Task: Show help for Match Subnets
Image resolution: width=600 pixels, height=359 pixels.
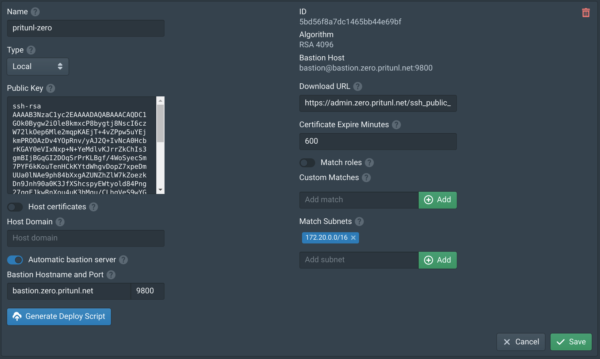Action: pos(359,221)
